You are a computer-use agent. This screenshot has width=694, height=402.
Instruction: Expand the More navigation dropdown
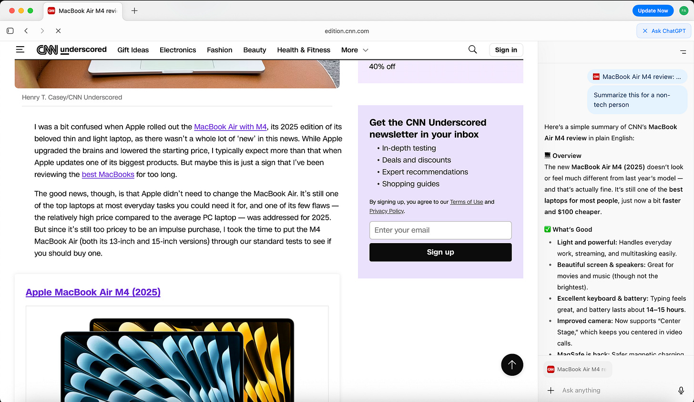click(355, 50)
